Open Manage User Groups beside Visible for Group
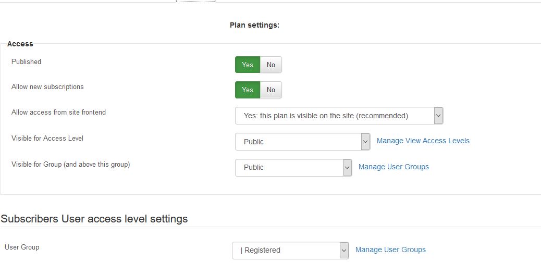 pos(394,167)
